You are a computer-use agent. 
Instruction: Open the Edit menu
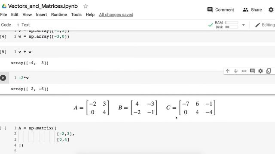click(15, 15)
